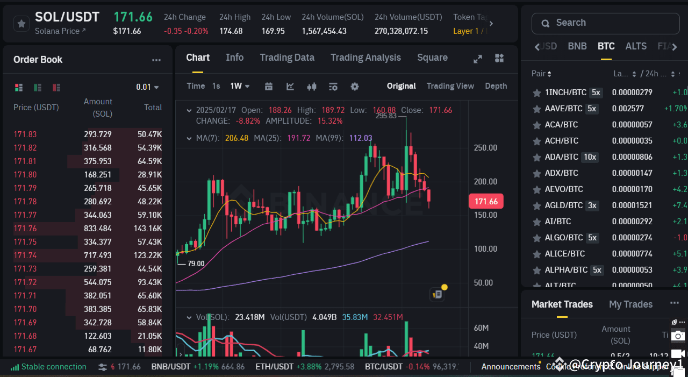Expand the chart to fullscreen

pyautogui.click(x=477, y=59)
